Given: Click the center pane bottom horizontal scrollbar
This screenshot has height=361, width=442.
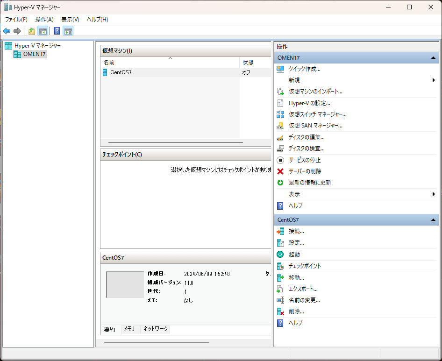Looking at the screenshot, I should 157,343.
